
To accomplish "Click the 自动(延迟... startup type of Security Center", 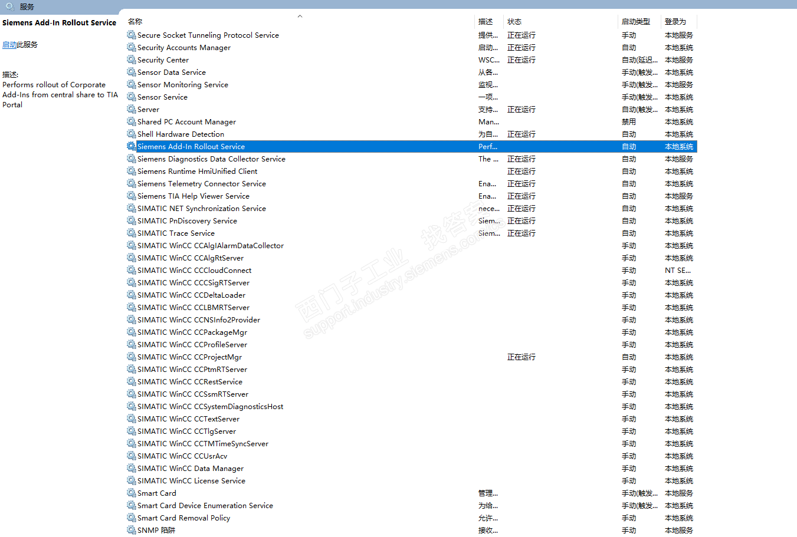I will [639, 60].
